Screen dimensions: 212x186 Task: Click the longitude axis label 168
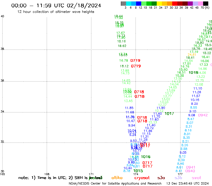click(47, 174)
